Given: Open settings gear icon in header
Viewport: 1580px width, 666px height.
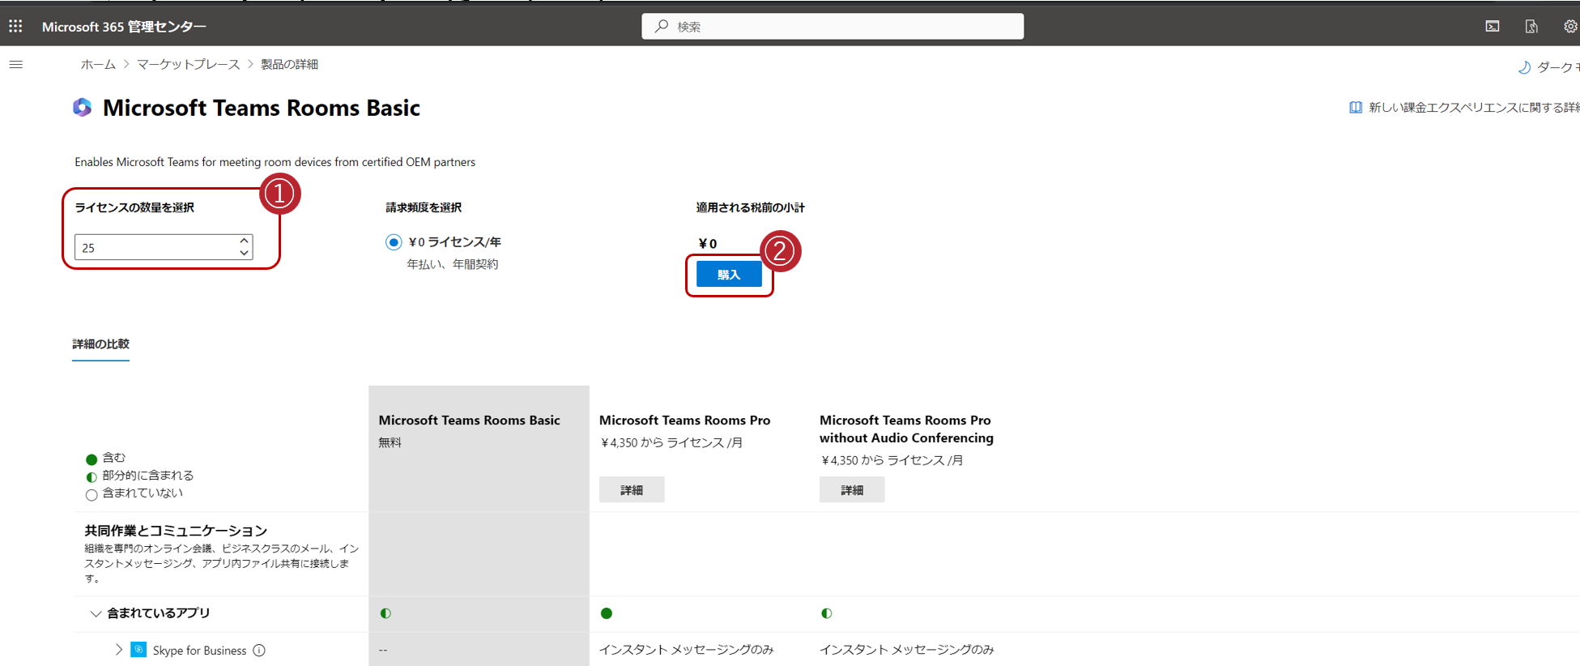Looking at the screenshot, I should (1570, 27).
